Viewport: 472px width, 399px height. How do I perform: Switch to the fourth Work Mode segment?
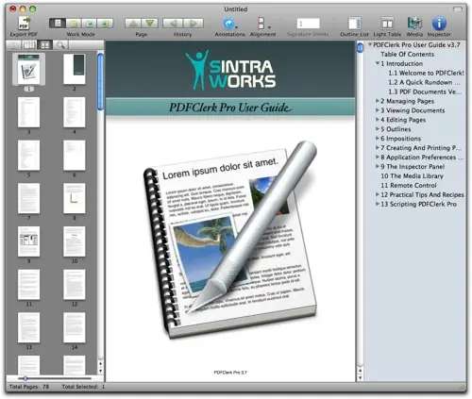[106, 24]
